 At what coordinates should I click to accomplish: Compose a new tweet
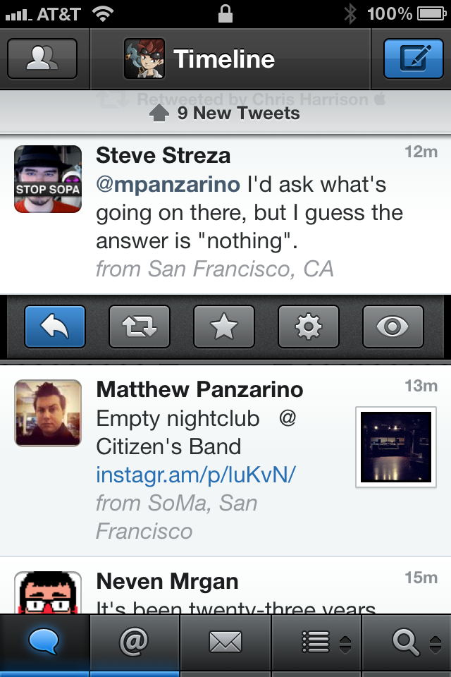click(412, 59)
